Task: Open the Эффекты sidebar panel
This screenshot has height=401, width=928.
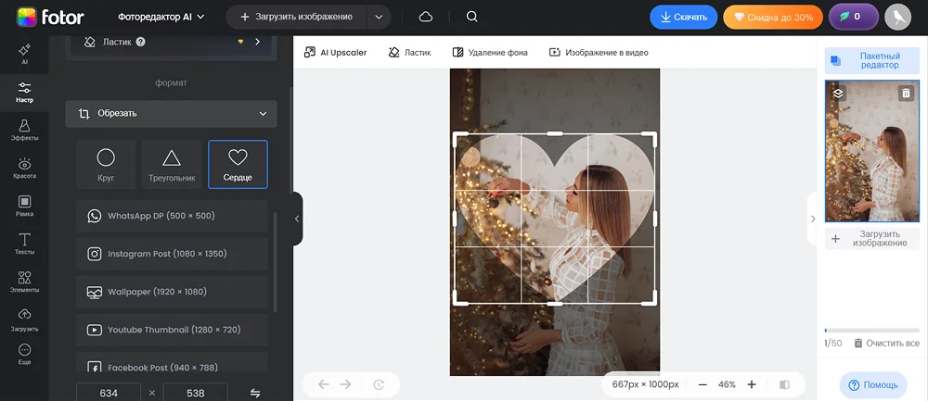Action: click(x=24, y=130)
